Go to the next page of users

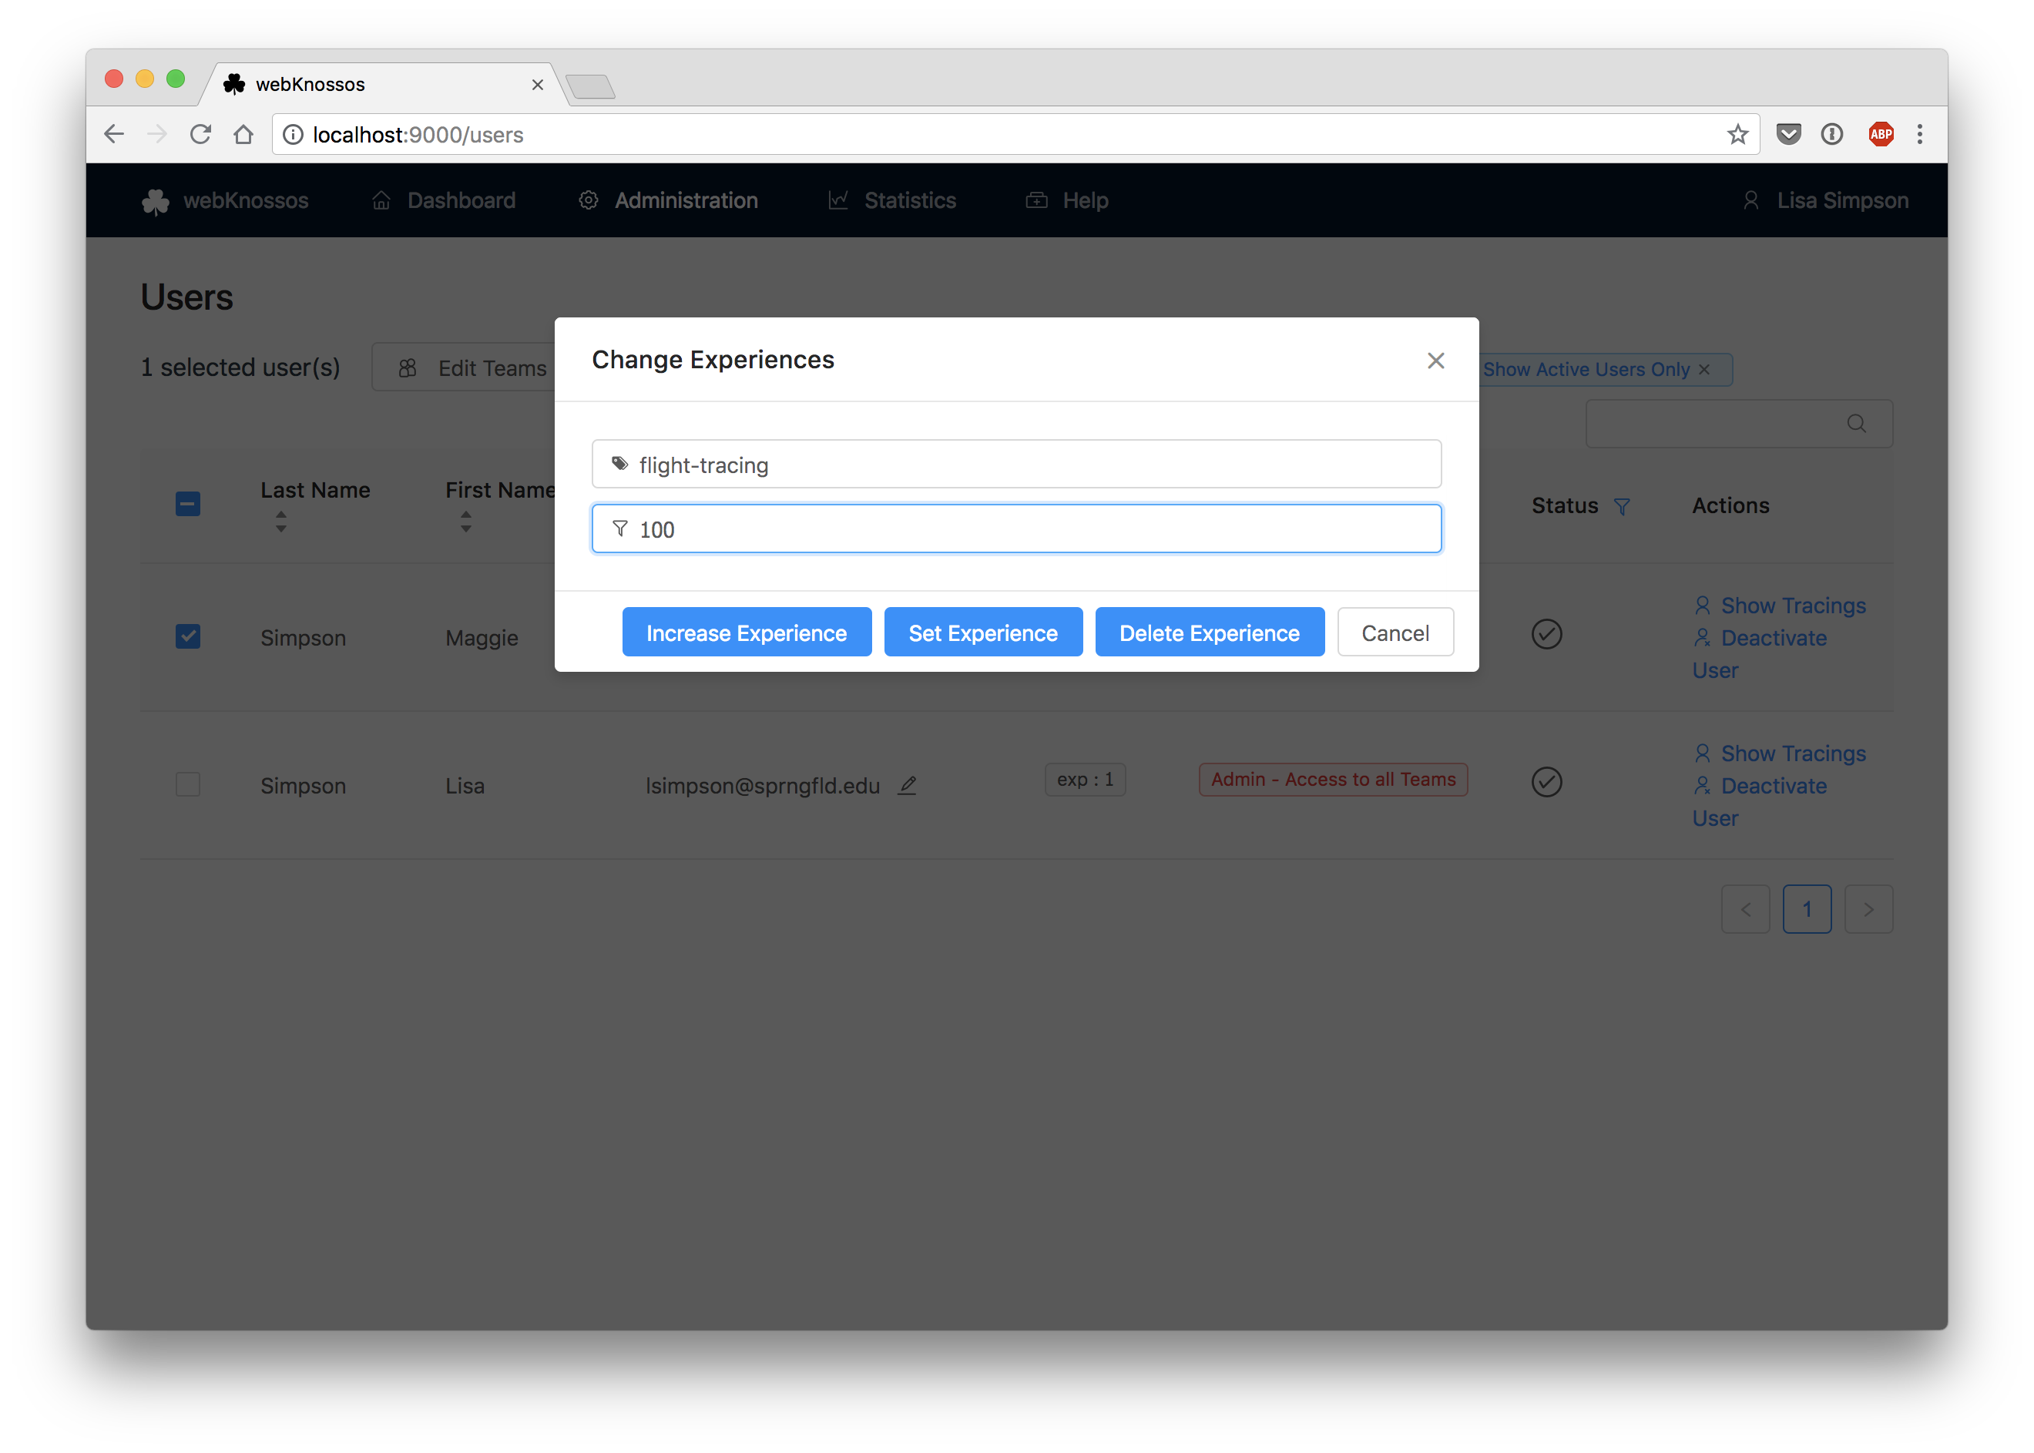(x=1868, y=909)
